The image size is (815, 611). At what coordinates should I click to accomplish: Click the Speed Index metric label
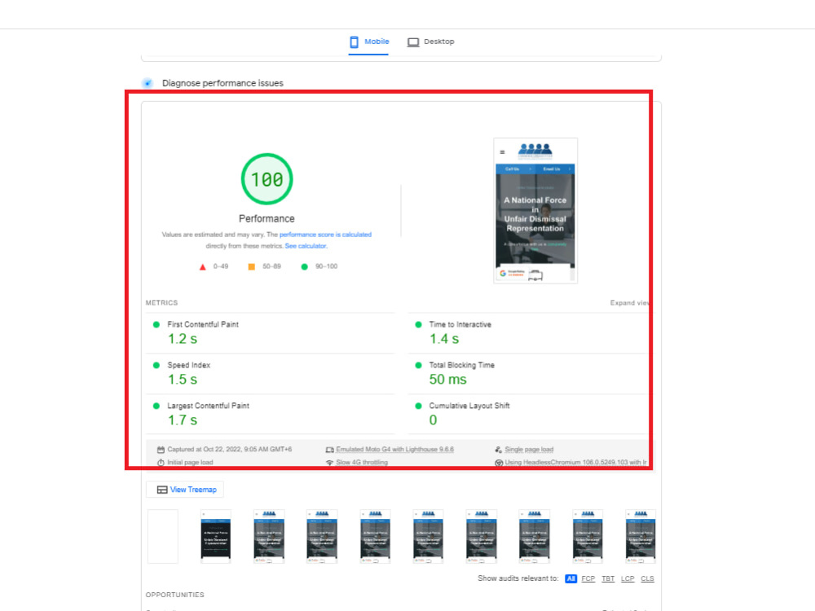pyautogui.click(x=189, y=365)
